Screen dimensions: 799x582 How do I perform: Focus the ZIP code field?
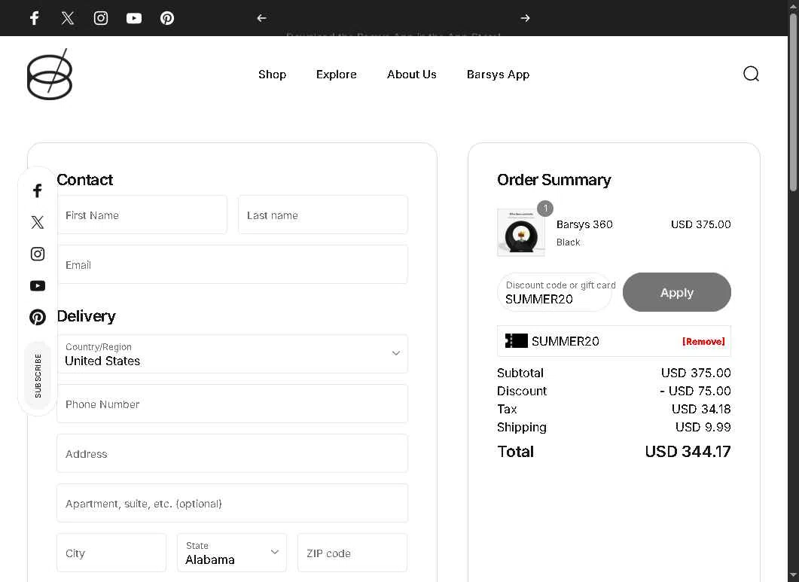(352, 553)
